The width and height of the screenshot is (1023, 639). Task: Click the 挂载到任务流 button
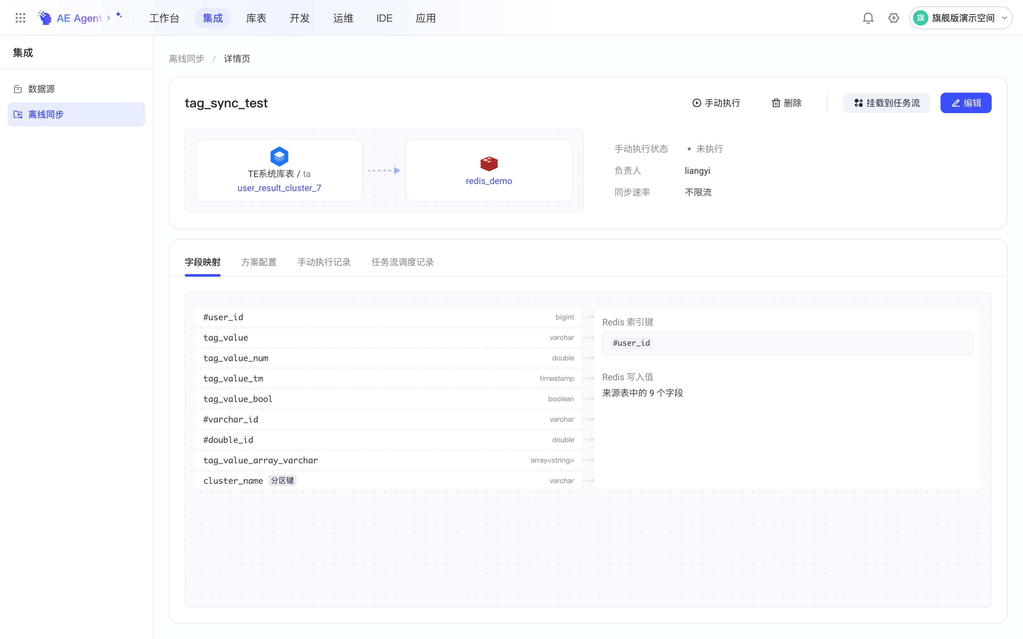886,103
